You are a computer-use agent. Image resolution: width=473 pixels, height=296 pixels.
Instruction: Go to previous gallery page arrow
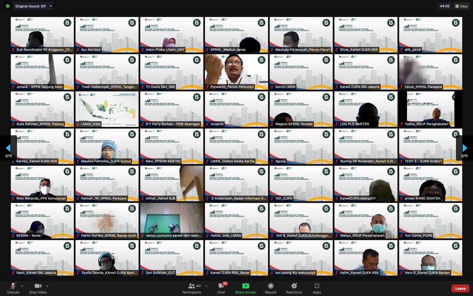(x=8, y=148)
